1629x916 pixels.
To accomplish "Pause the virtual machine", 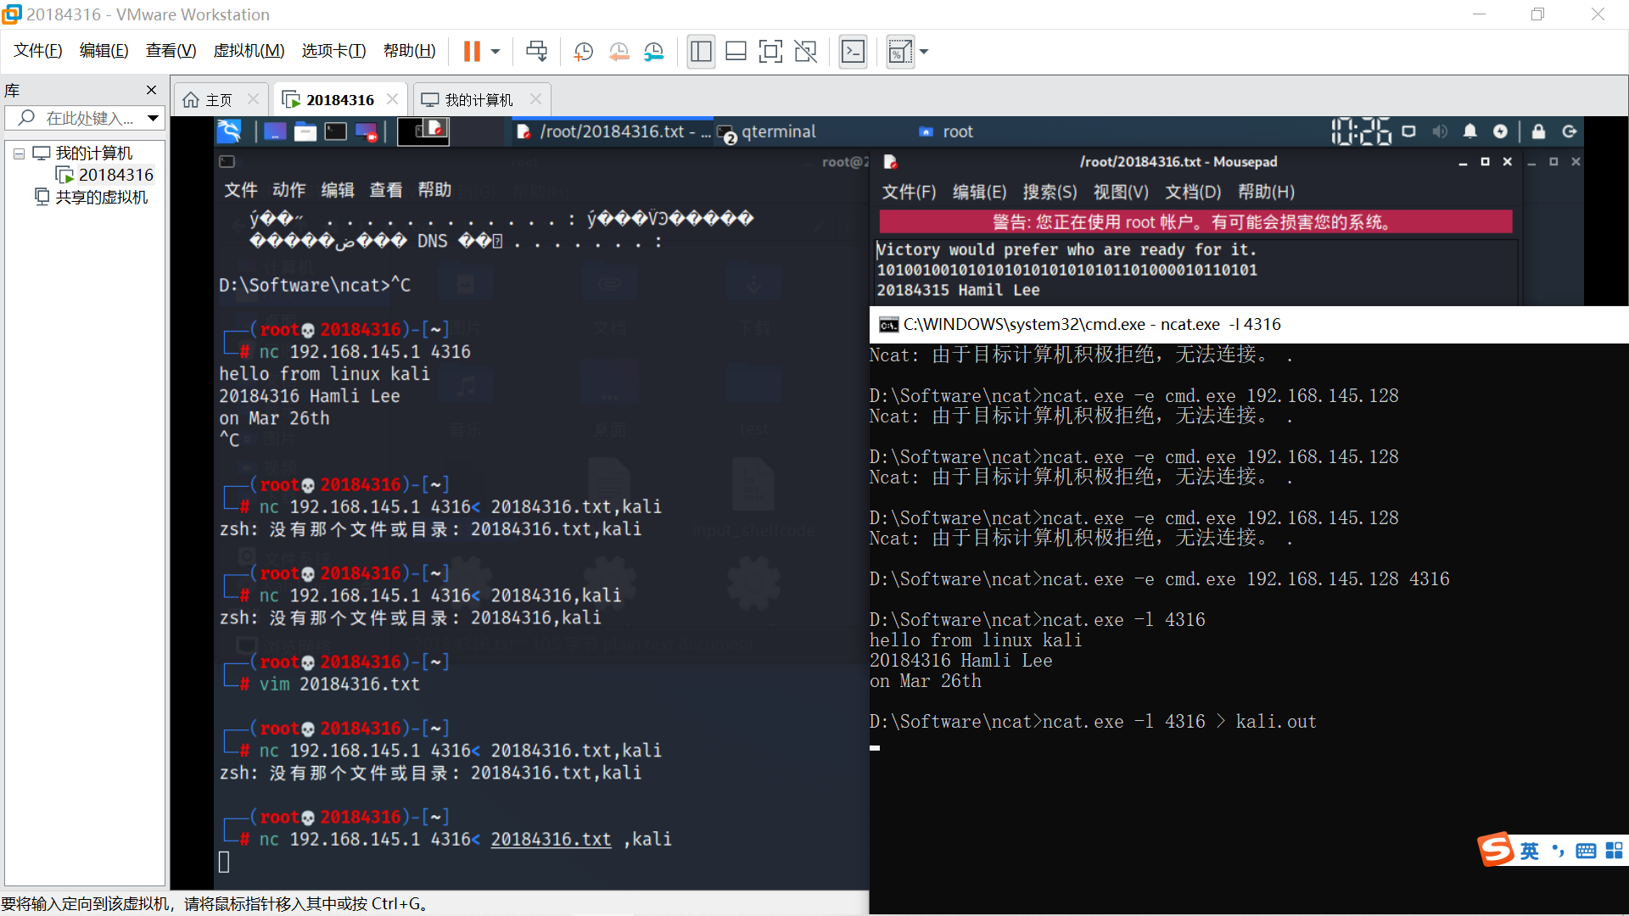I will (x=472, y=52).
